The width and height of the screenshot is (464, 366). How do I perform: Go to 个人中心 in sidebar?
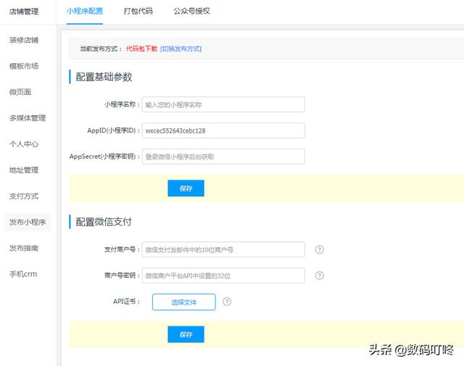coord(24,144)
